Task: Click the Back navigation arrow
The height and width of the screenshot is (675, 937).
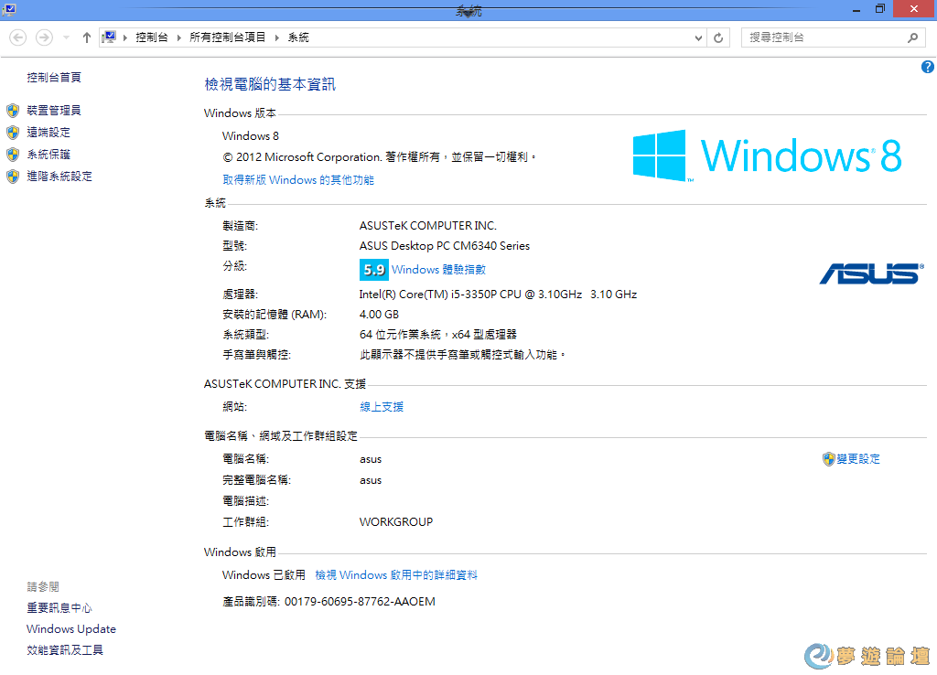Action: 18,37
